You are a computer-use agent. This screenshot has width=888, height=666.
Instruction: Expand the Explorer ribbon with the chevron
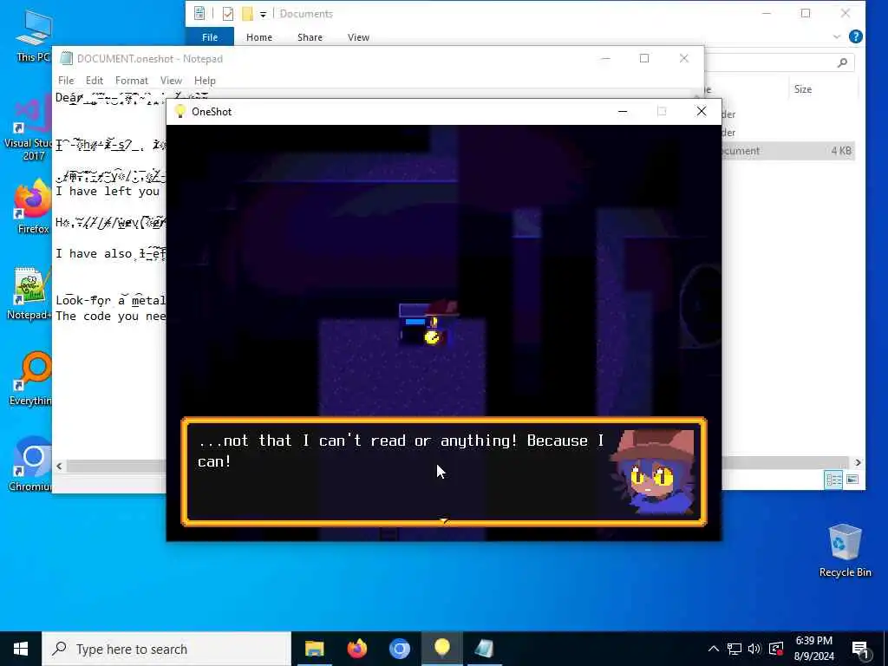[837, 36]
